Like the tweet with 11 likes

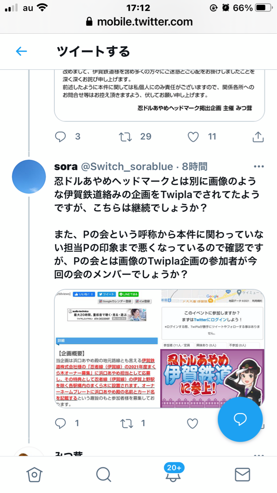pos(193,137)
